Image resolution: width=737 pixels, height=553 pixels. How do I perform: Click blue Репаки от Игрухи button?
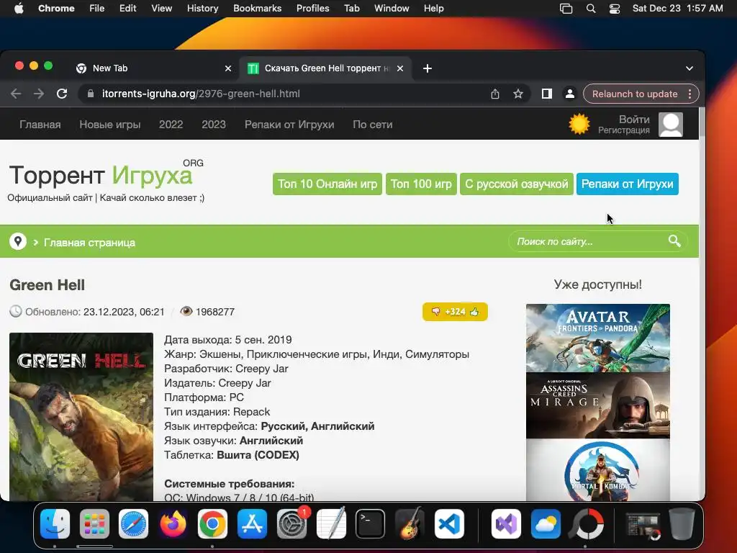pyautogui.click(x=627, y=184)
